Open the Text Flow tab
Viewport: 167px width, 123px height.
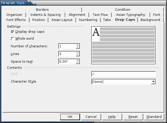(100, 15)
